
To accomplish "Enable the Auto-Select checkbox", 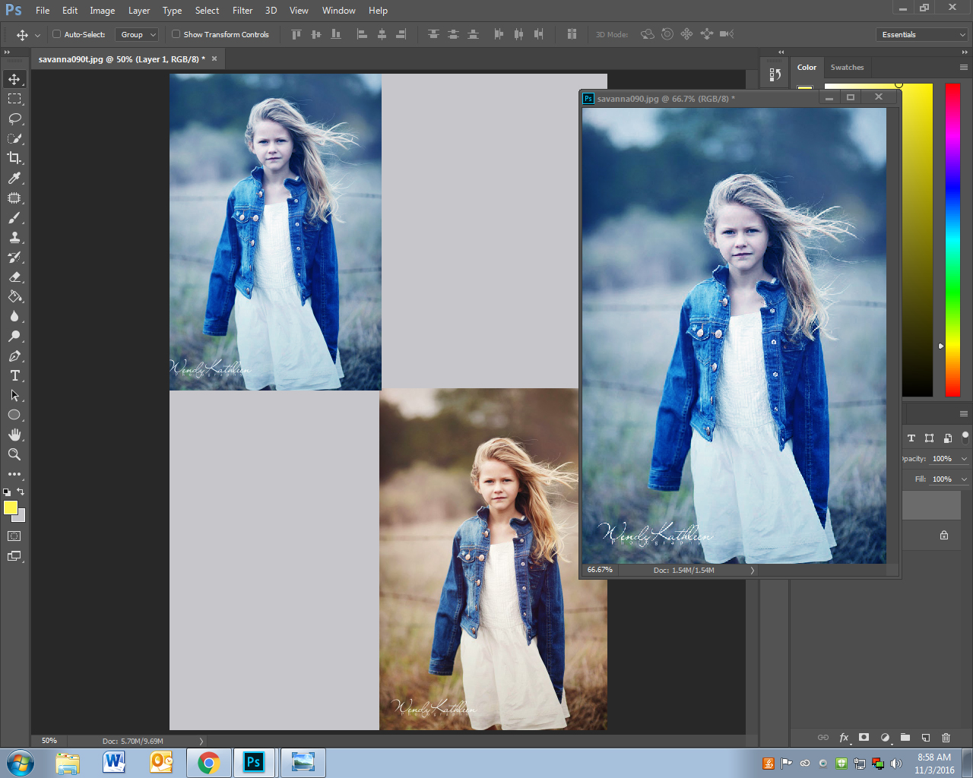I will tap(56, 34).
